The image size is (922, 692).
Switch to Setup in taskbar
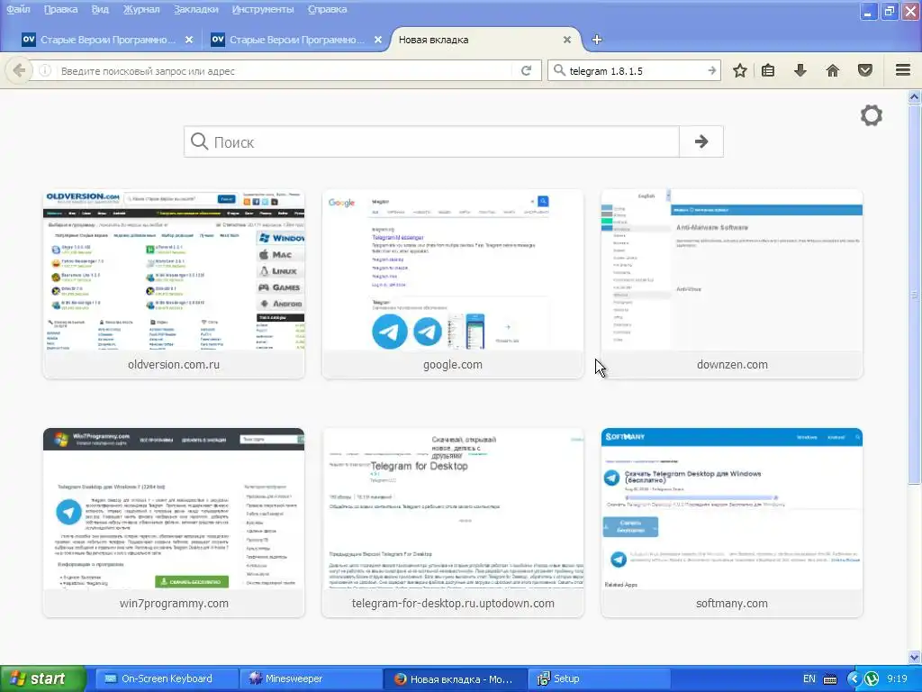coord(598,679)
